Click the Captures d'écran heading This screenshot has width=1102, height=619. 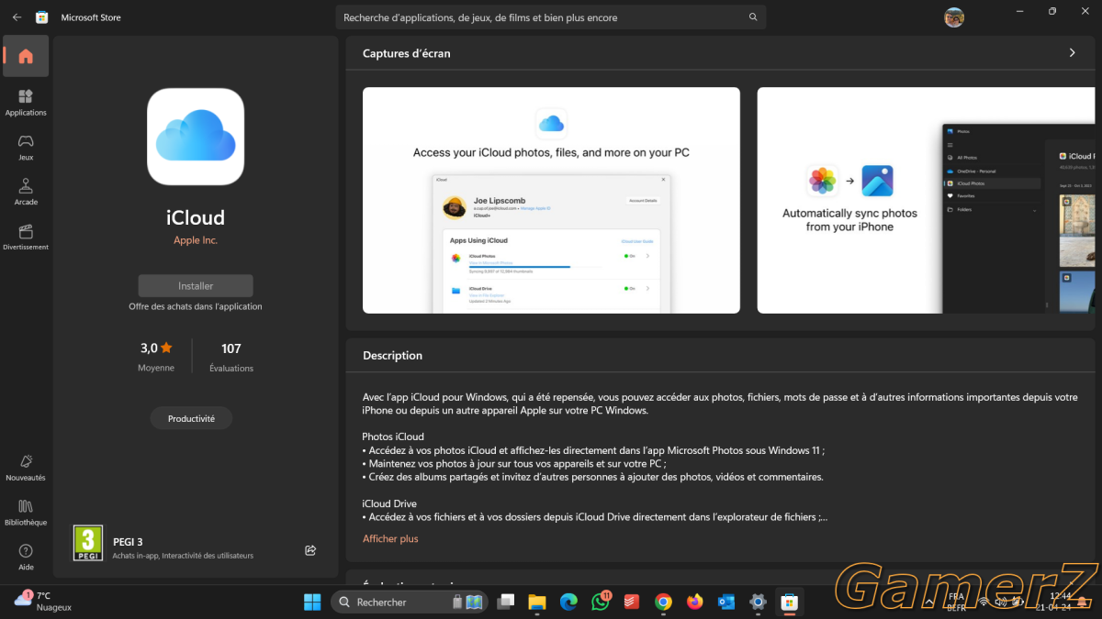[407, 53]
